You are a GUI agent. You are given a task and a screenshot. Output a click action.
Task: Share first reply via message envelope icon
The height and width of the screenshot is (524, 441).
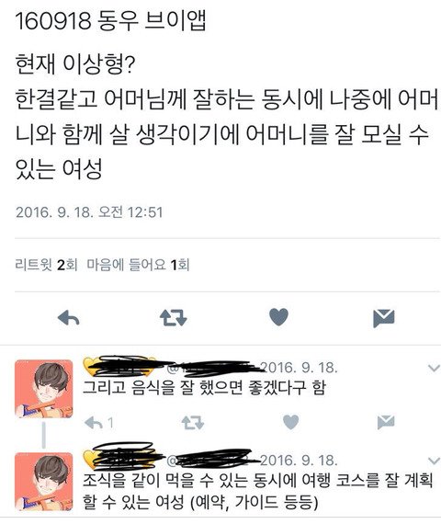(x=386, y=422)
